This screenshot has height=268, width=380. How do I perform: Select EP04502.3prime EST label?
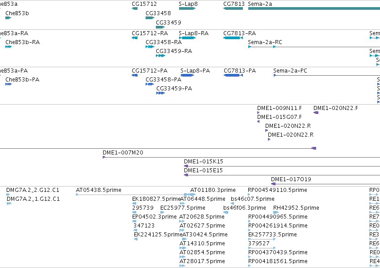[155, 217]
